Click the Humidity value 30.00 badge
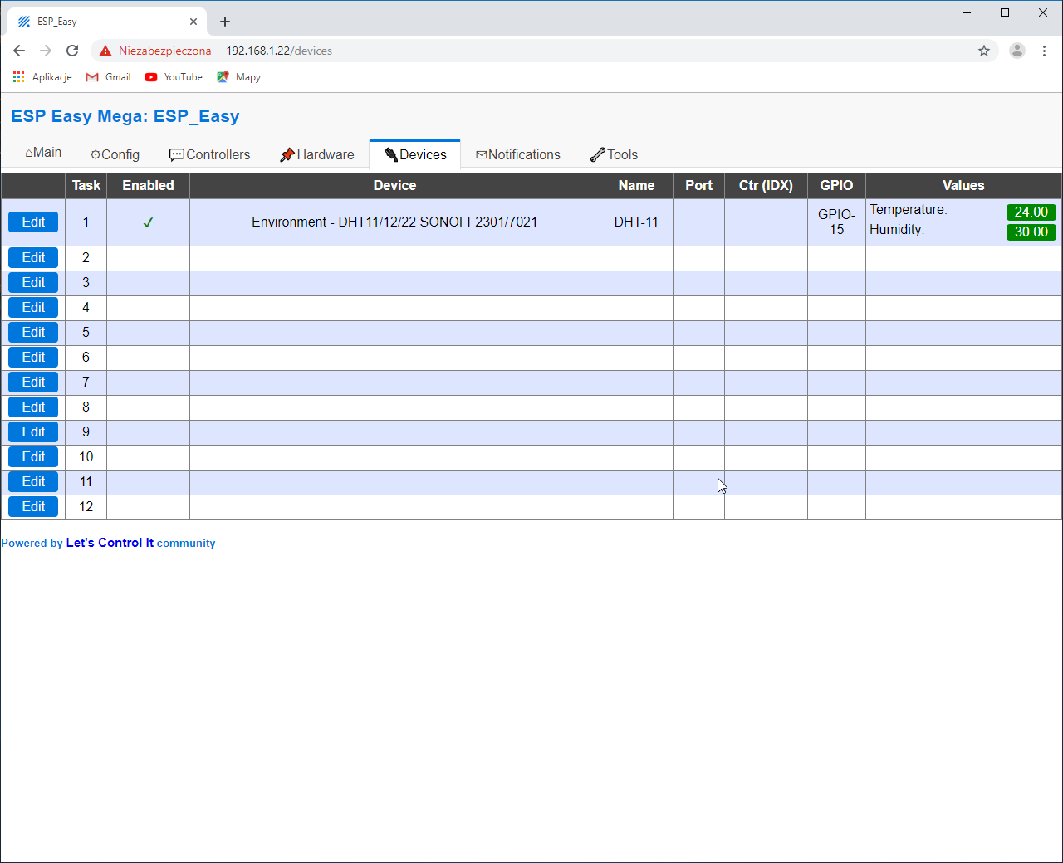Image resolution: width=1063 pixels, height=863 pixels. 1031,232
